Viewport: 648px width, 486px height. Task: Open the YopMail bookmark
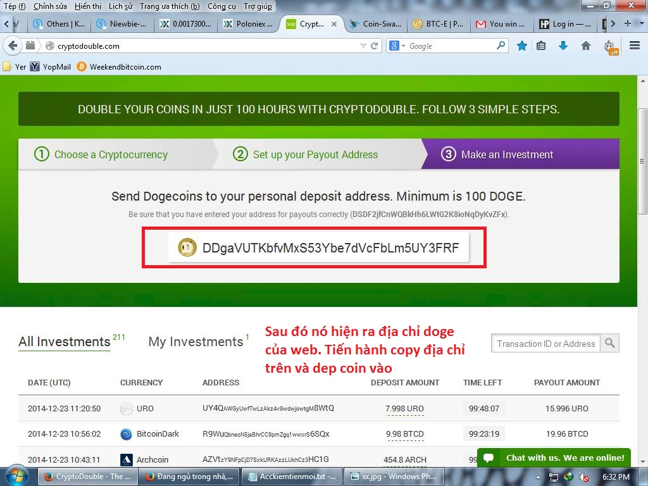pos(51,67)
